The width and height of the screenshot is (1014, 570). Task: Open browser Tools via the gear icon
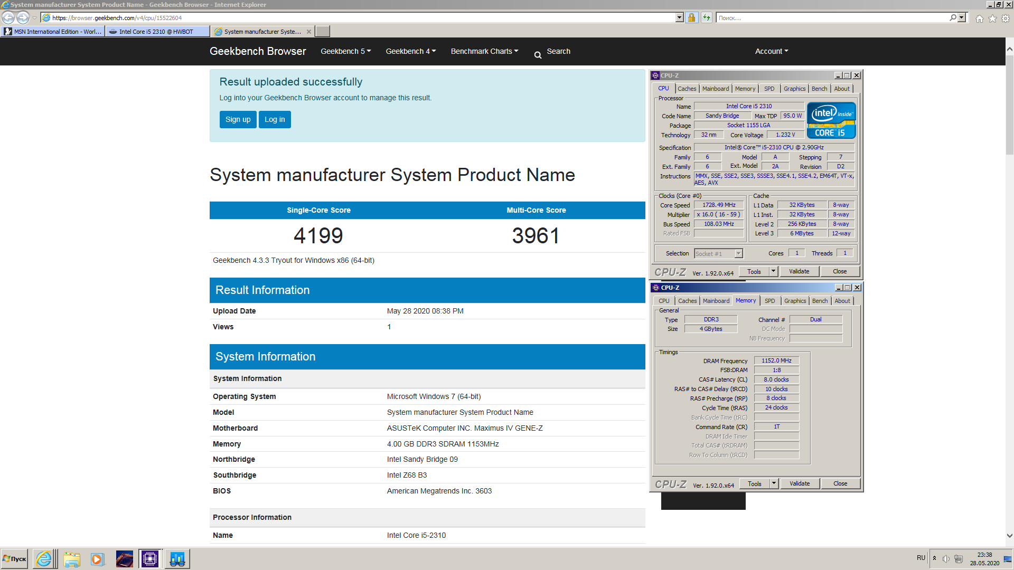[x=1006, y=18]
